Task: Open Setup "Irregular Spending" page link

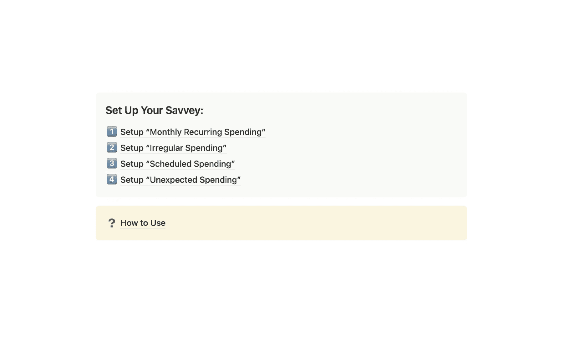Action: (x=173, y=148)
